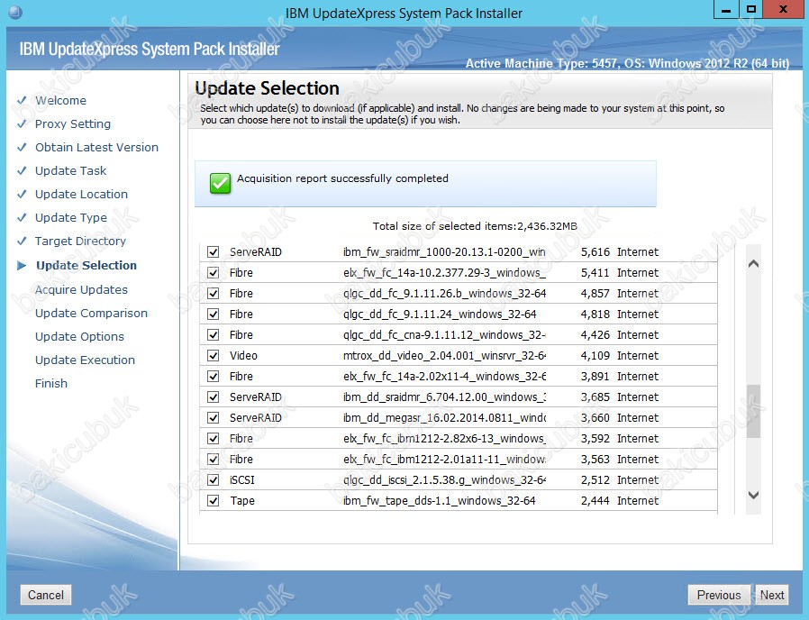Image resolution: width=809 pixels, height=620 pixels.
Task: Jump to the Update Task step
Action: pos(70,170)
